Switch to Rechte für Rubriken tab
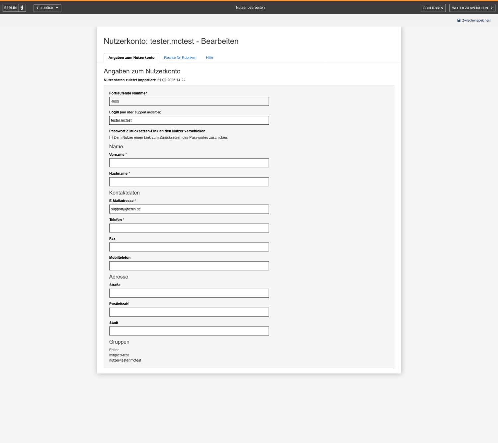The width and height of the screenshot is (498, 443). (180, 58)
